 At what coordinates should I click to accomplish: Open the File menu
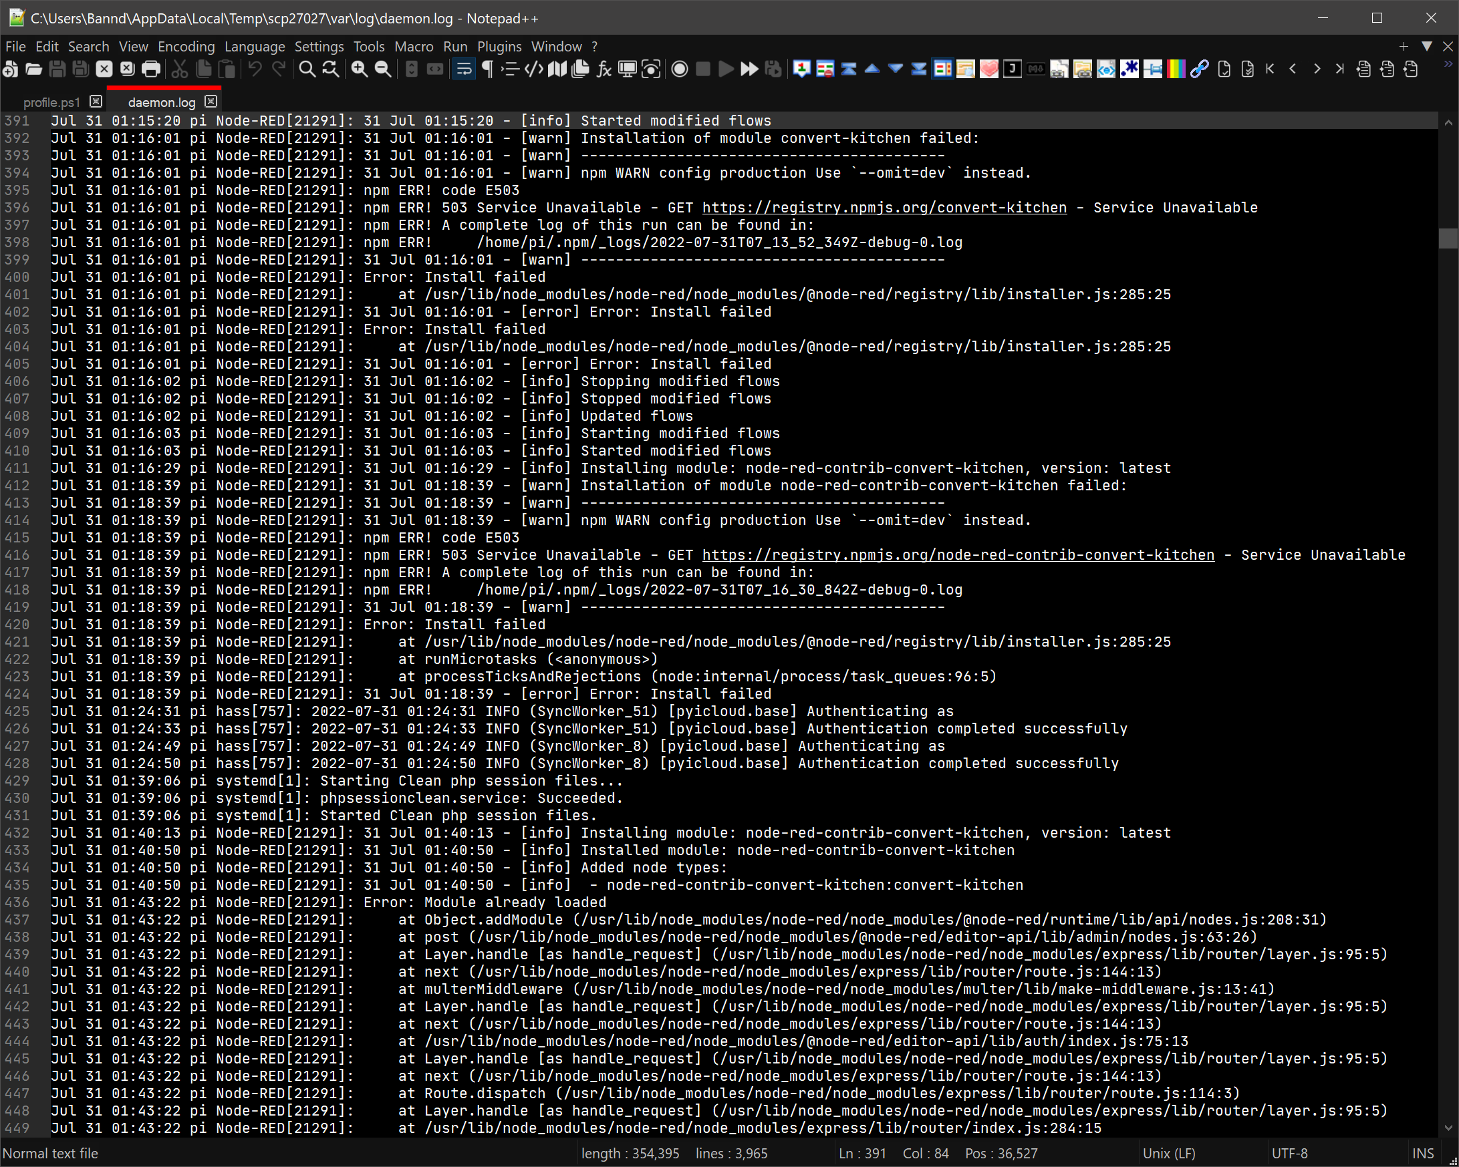(x=15, y=47)
